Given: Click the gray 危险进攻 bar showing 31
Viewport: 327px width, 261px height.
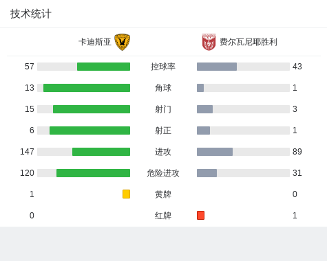Looking at the screenshot, I should [x=207, y=173].
